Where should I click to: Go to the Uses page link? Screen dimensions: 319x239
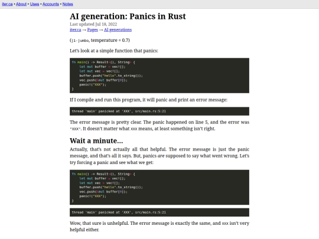pyautogui.click(x=34, y=4)
